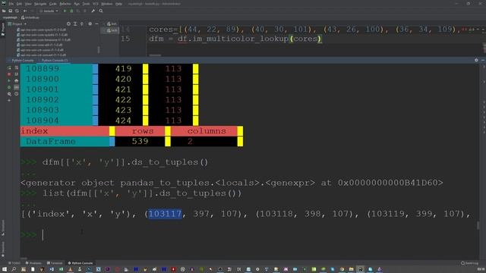Click the bottom Python Console tool button
The width and height of the screenshot is (486, 273).
(x=80, y=263)
